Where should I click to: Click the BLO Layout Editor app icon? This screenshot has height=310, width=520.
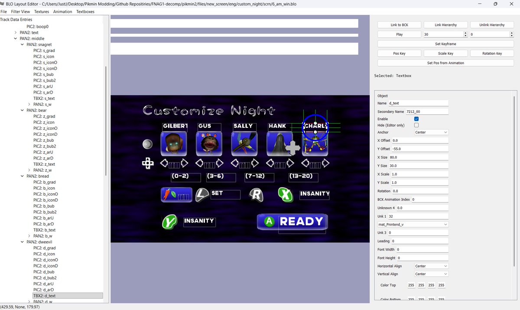[3, 3]
